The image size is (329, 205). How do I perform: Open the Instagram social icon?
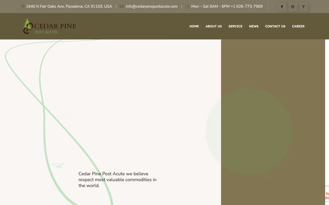tap(293, 7)
